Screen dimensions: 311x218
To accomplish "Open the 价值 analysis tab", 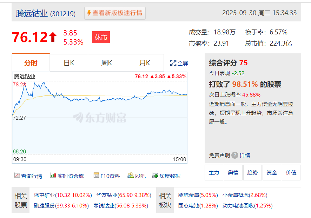I will [291, 173].
